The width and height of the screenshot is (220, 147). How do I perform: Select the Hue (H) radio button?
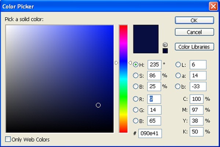click(x=136, y=65)
